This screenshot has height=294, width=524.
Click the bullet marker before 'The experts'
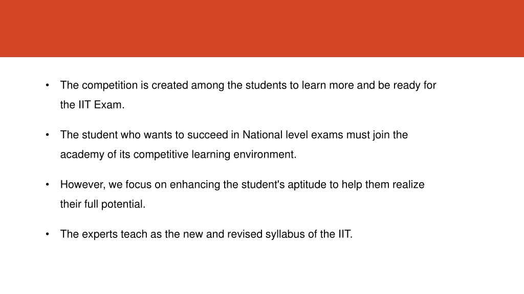pyautogui.click(x=48, y=234)
